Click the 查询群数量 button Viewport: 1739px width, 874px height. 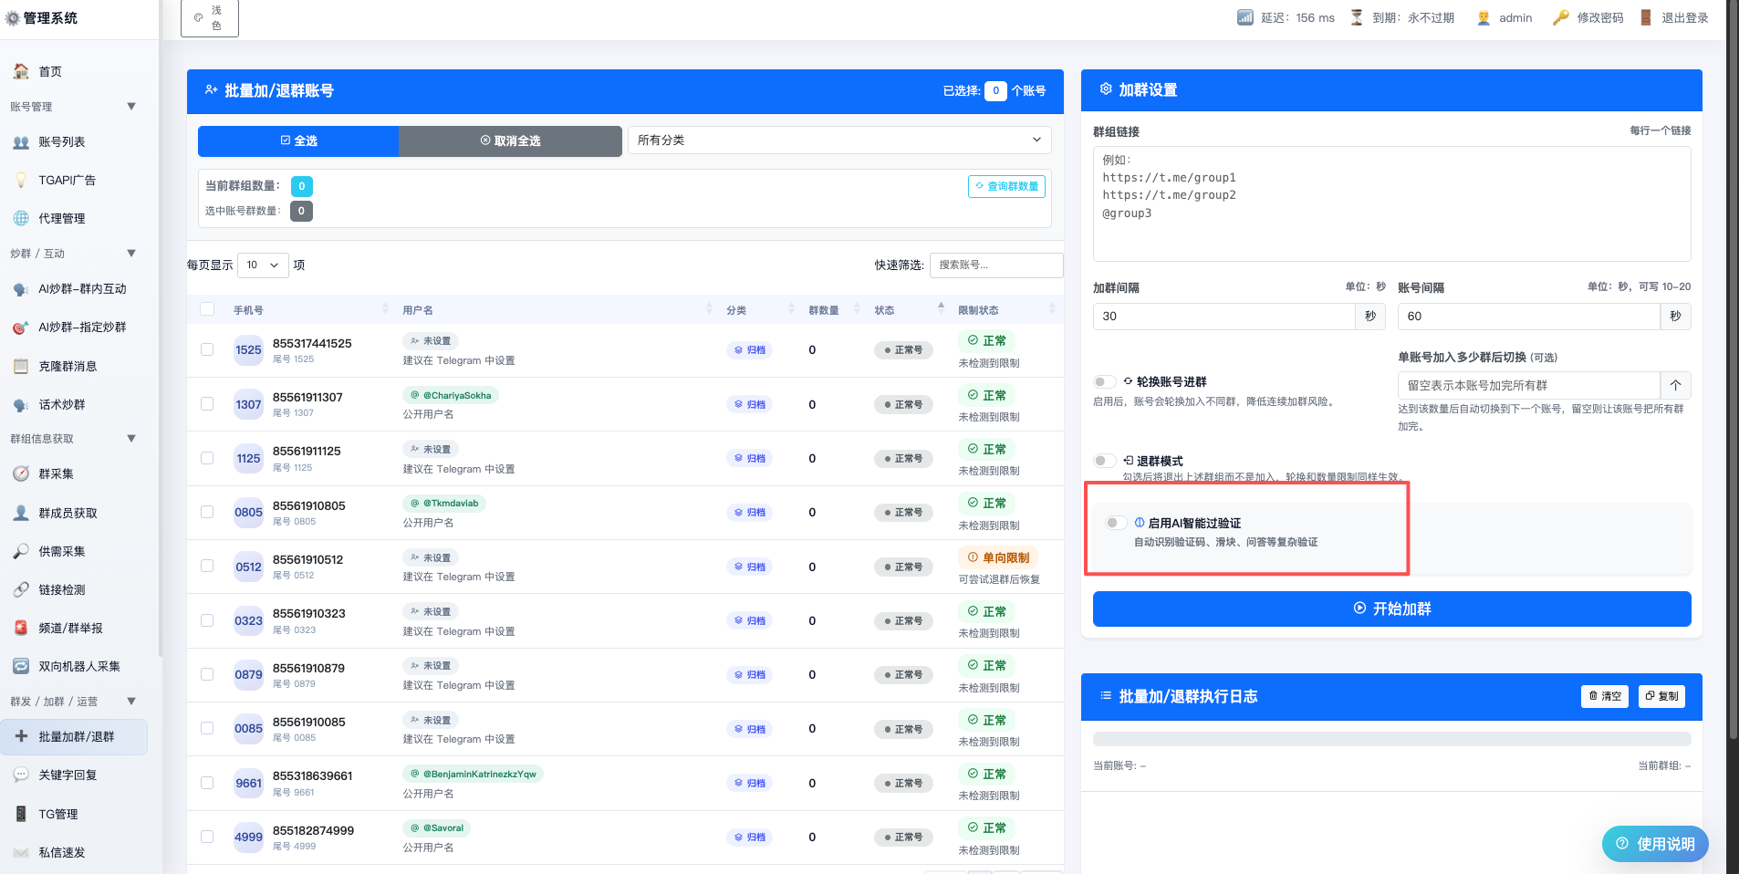coord(1006,186)
